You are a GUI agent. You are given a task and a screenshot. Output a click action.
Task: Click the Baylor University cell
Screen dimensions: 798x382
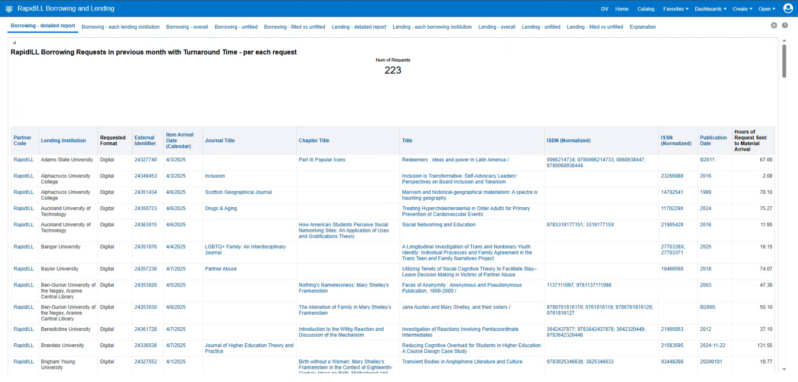pyautogui.click(x=60, y=269)
